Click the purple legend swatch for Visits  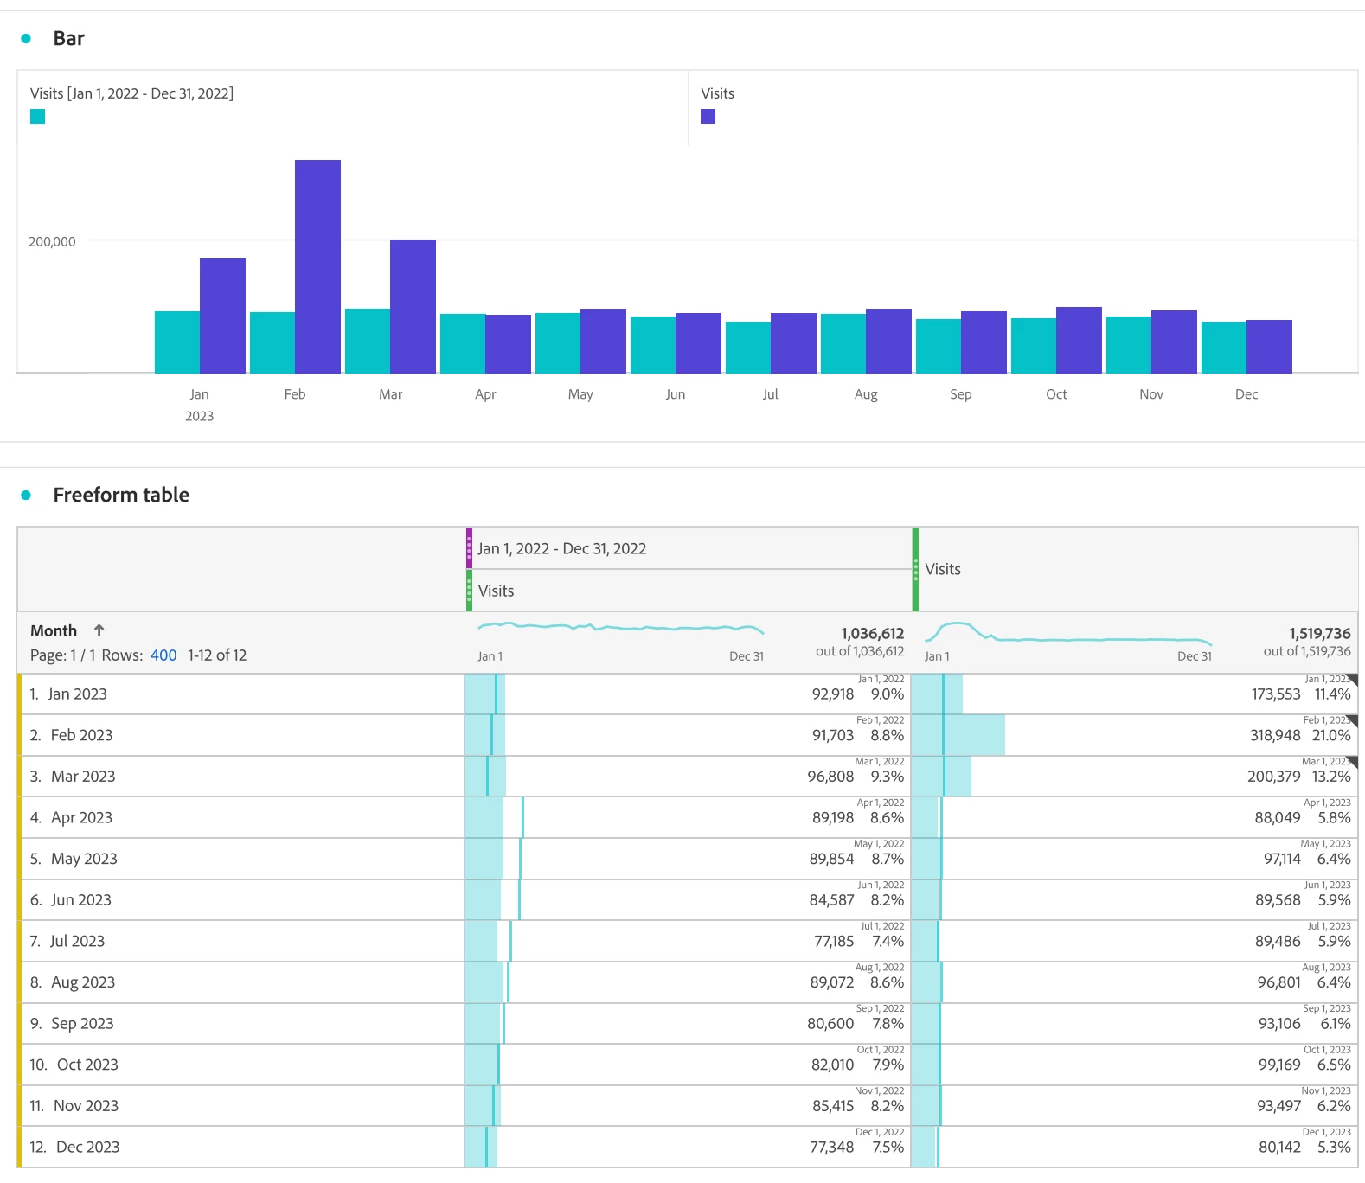pyautogui.click(x=708, y=116)
